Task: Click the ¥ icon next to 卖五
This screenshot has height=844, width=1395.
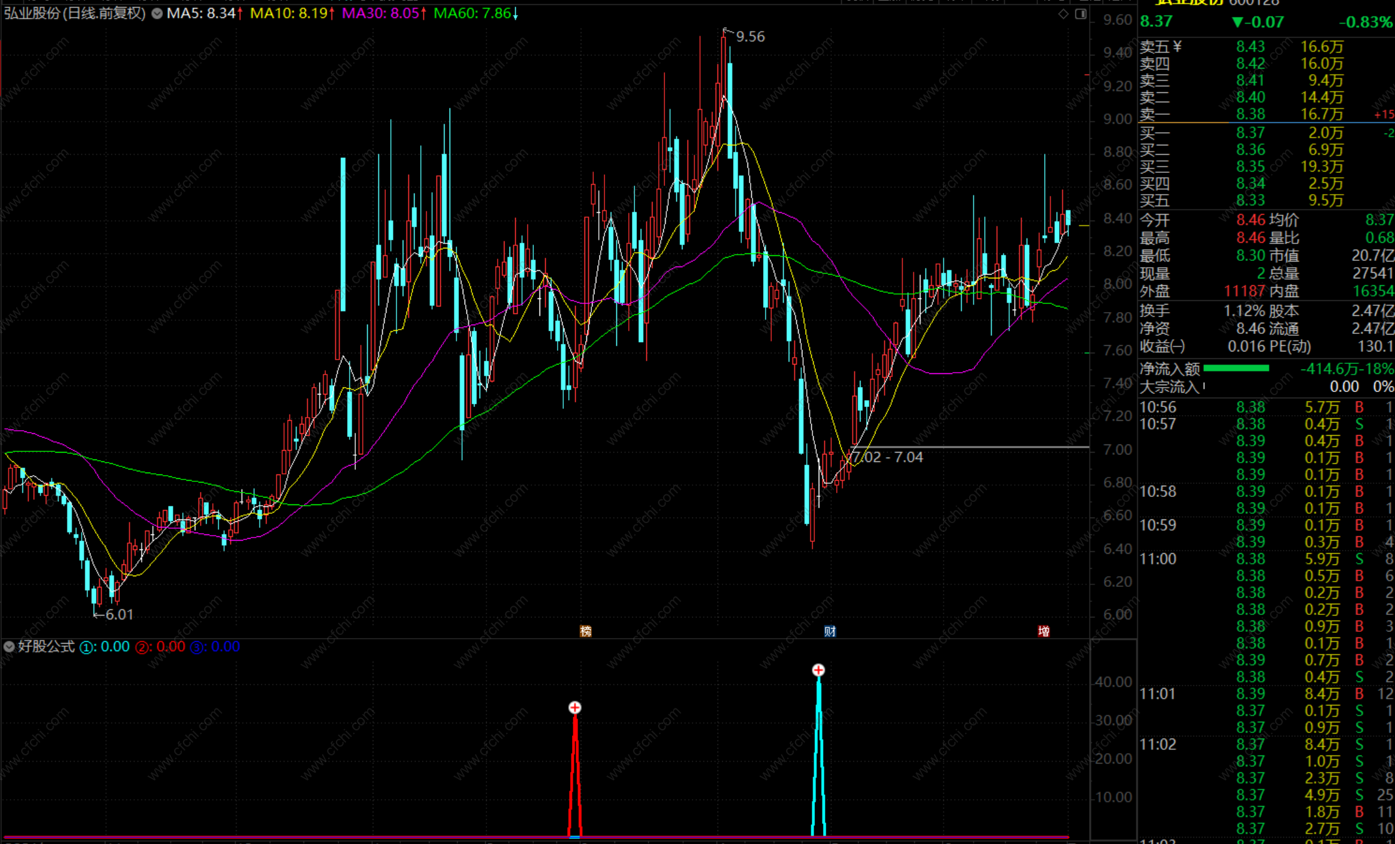Action: coord(1177,46)
